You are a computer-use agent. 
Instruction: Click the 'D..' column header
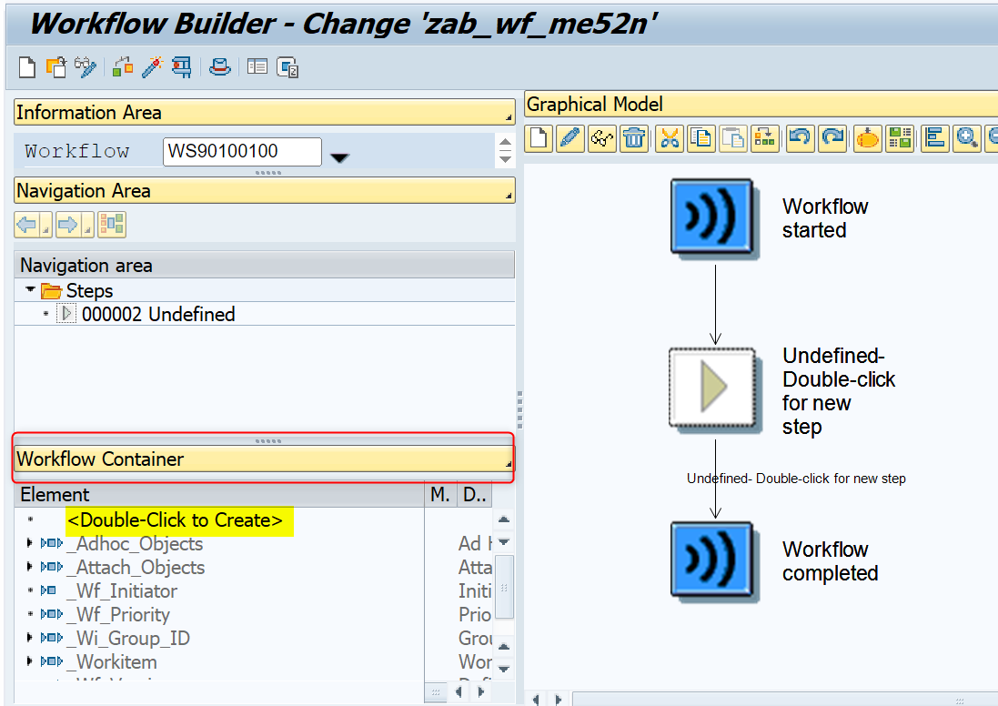click(475, 495)
